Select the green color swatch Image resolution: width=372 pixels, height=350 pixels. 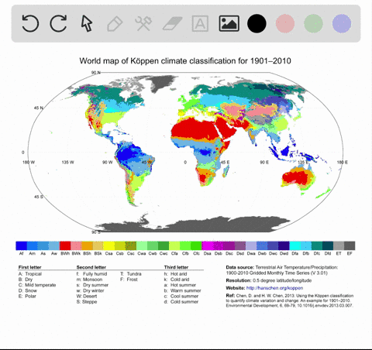point(313,23)
